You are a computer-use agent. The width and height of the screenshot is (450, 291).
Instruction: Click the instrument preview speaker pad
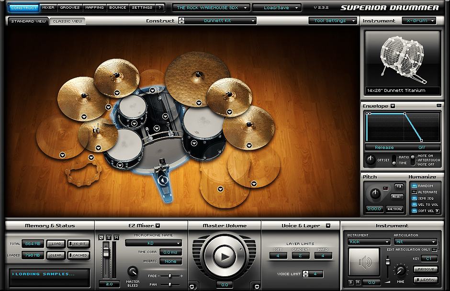tap(364, 261)
